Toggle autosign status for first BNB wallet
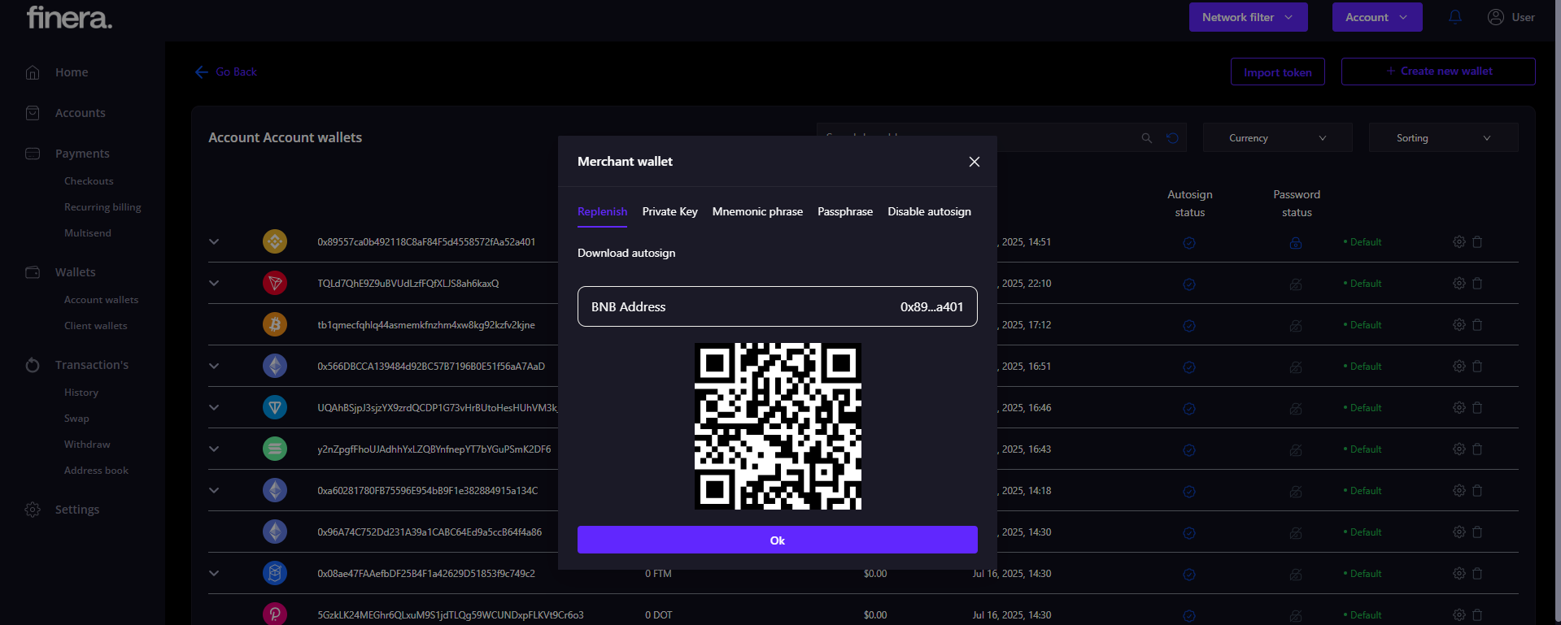The height and width of the screenshot is (625, 1561). pyautogui.click(x=1189, y=243)
